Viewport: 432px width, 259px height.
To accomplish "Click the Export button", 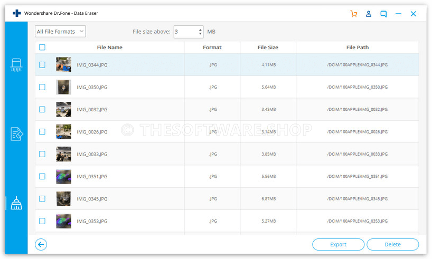I will click(339, 244).
